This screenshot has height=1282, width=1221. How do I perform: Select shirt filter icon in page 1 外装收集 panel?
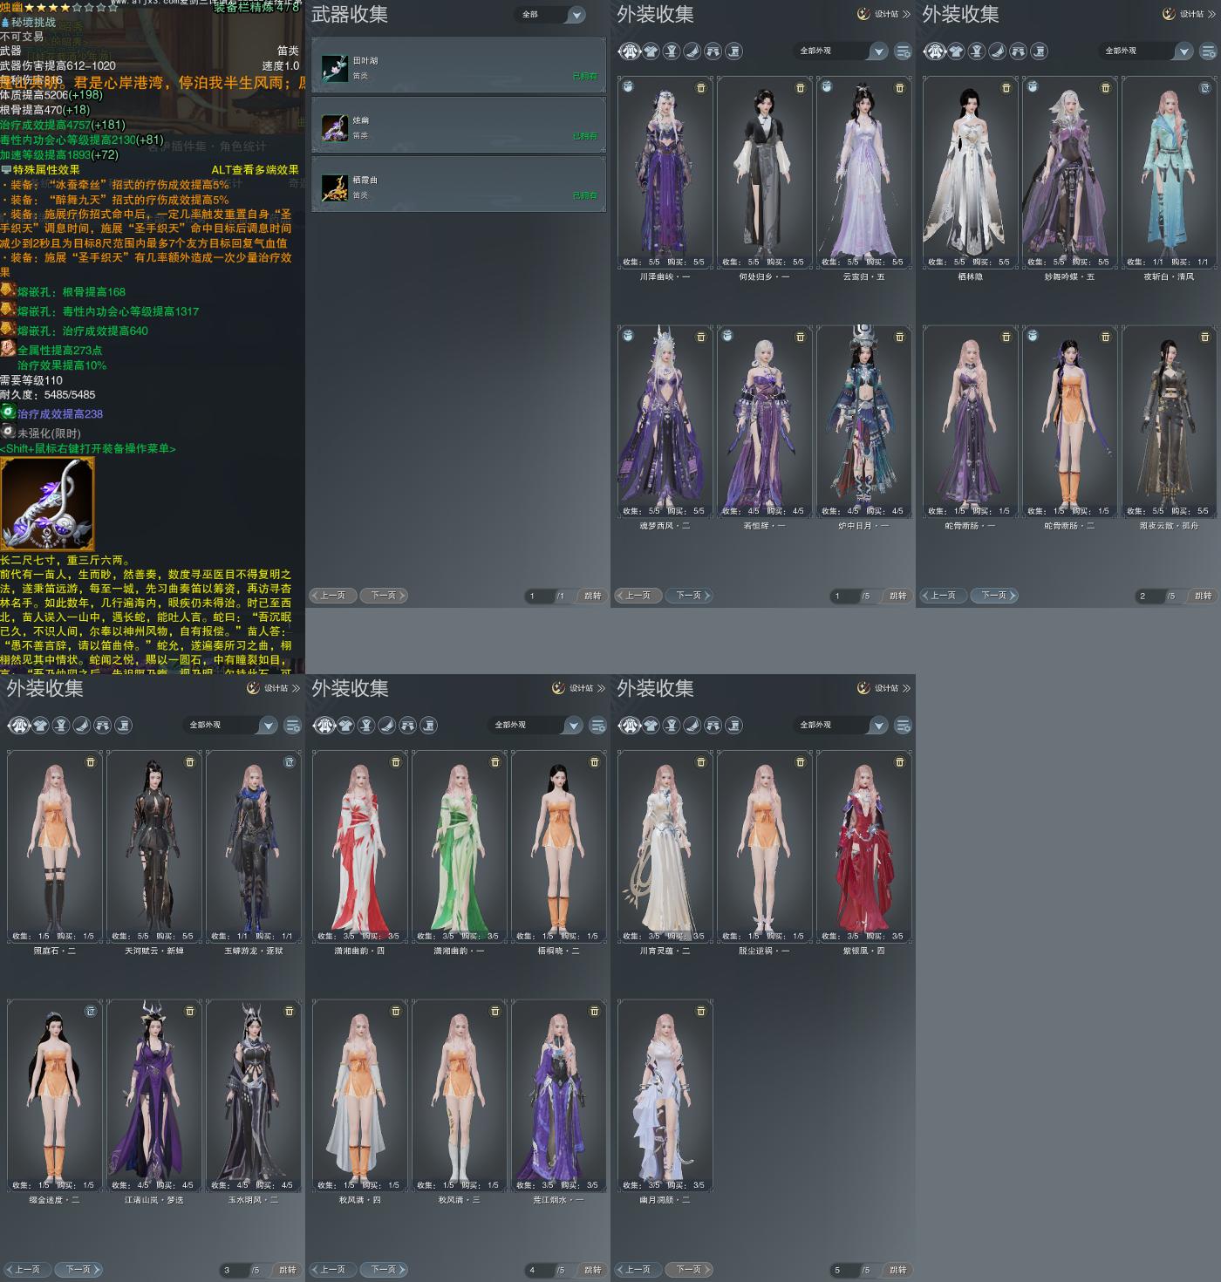click(651, 51)
